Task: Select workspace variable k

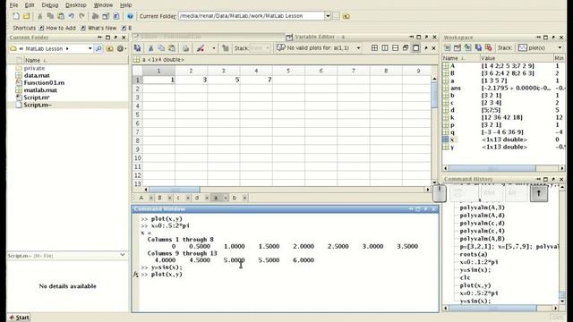Action: pyautogui.click(x=452, y=117)
